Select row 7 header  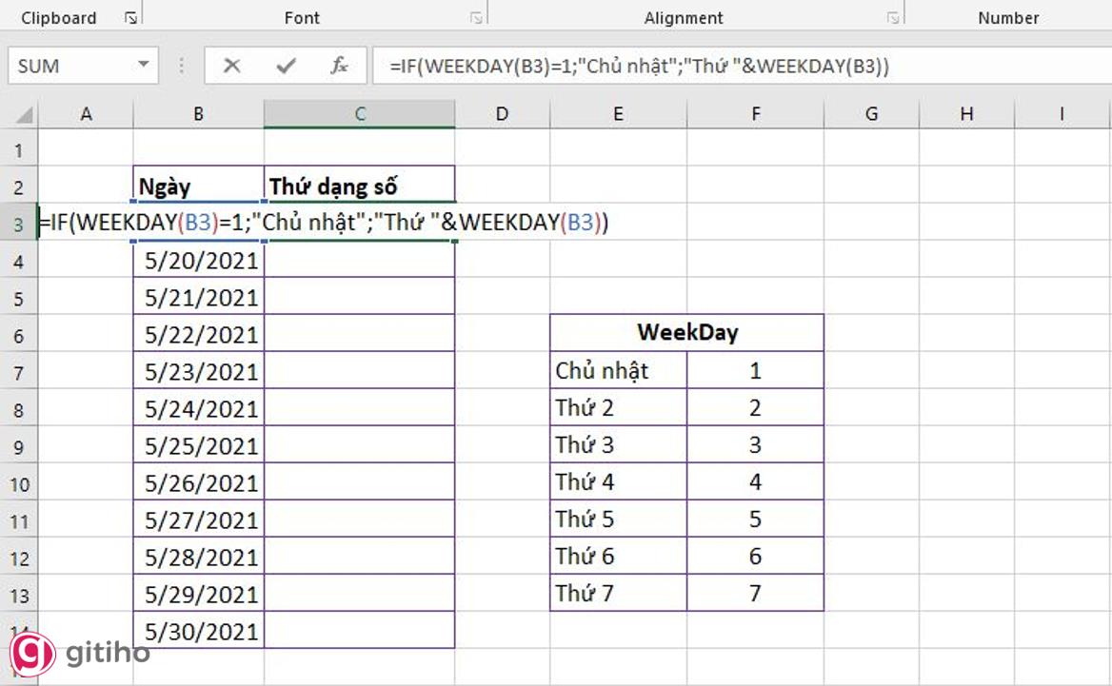[19, 372]
